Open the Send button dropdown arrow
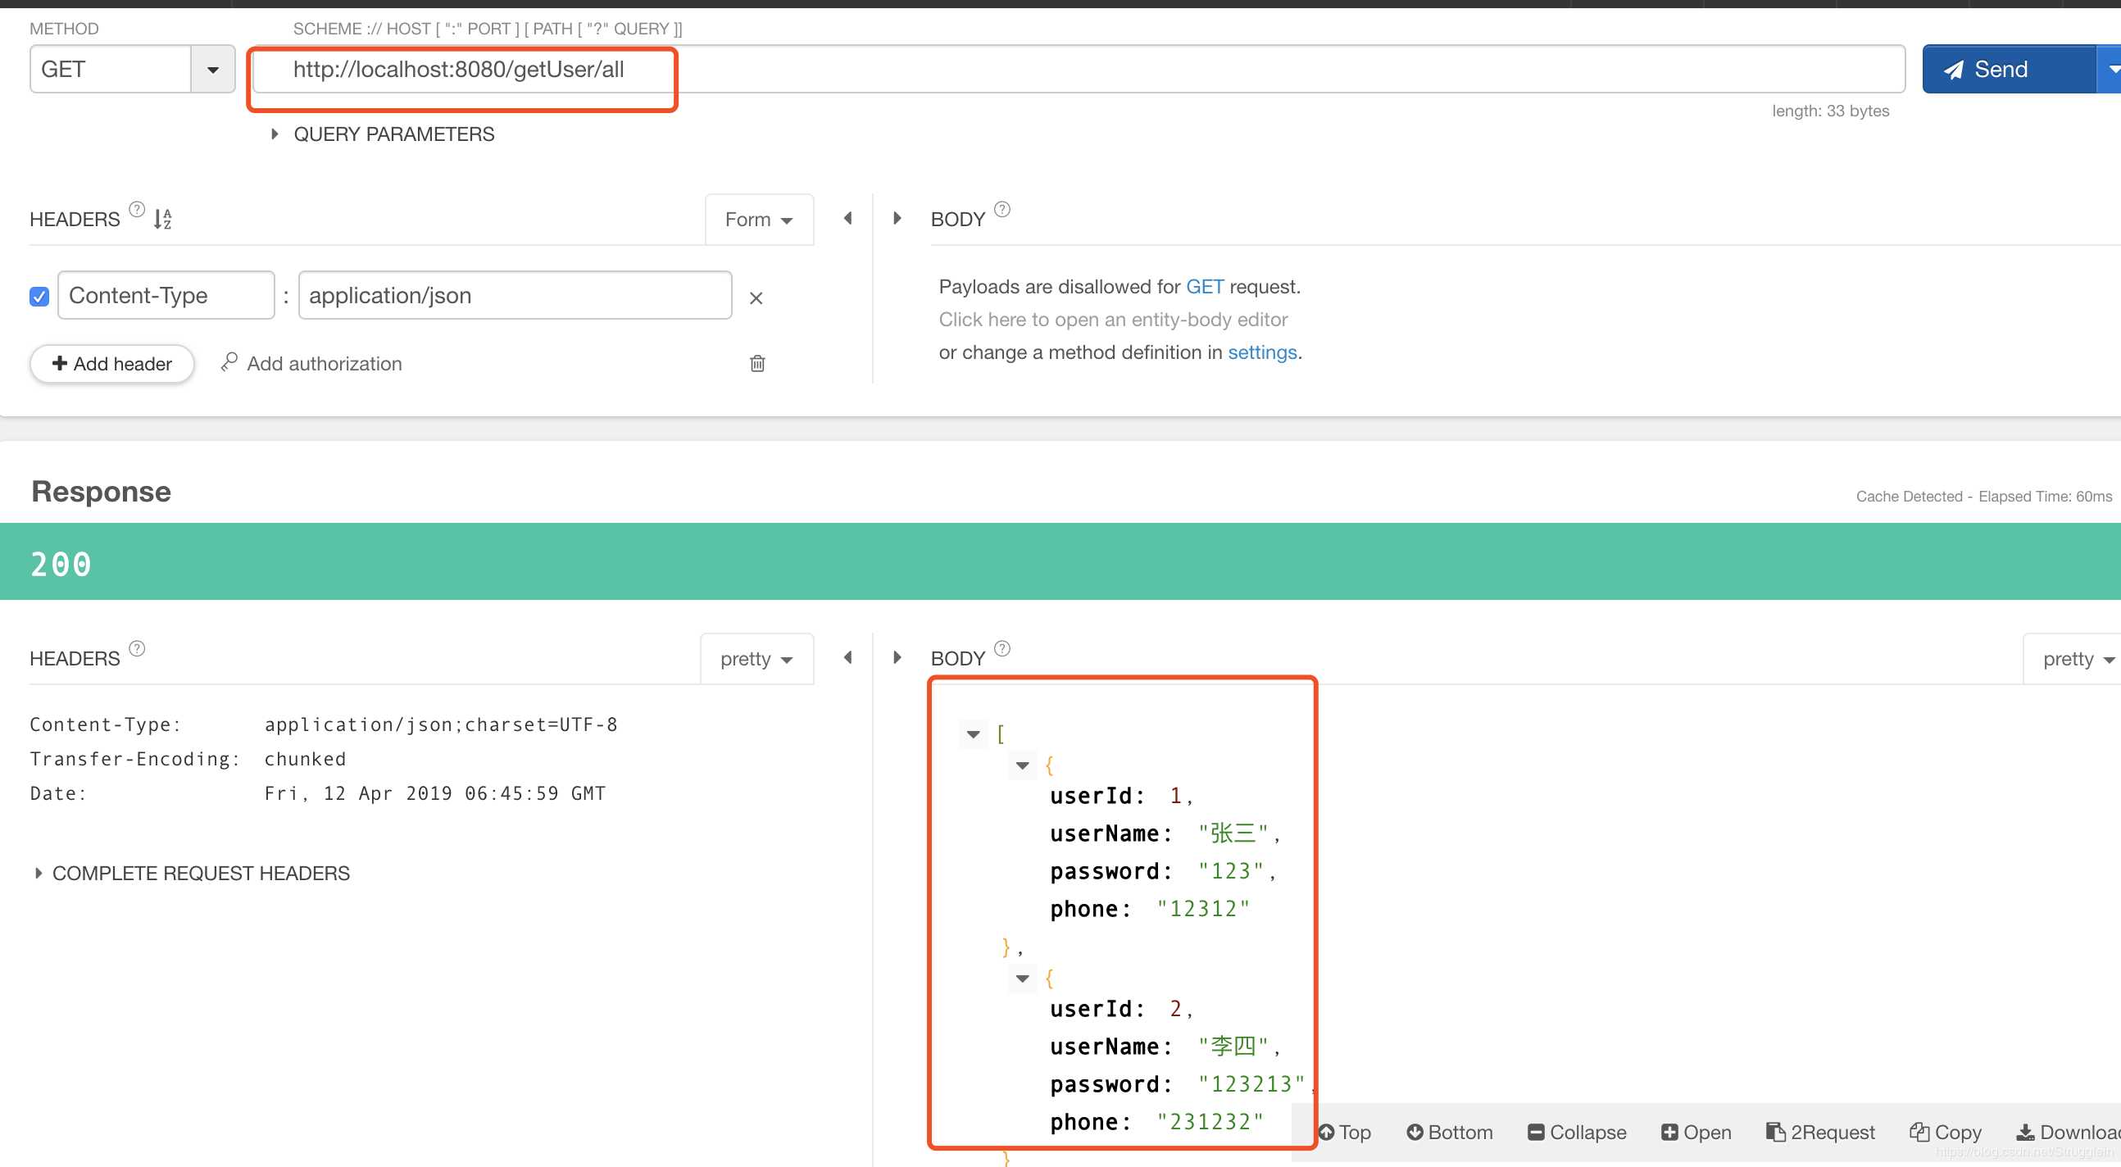The image size is (2121, 1167). 2110,69
